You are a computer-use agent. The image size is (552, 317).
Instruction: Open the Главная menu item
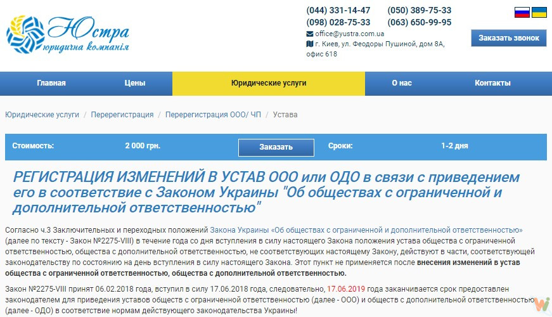[51, 83]
